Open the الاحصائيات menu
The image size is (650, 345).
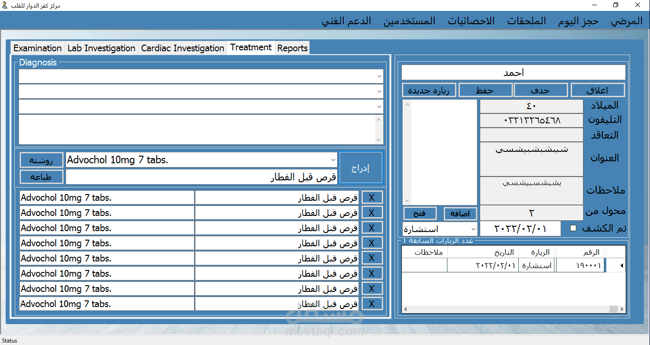(x=471, y=21)
